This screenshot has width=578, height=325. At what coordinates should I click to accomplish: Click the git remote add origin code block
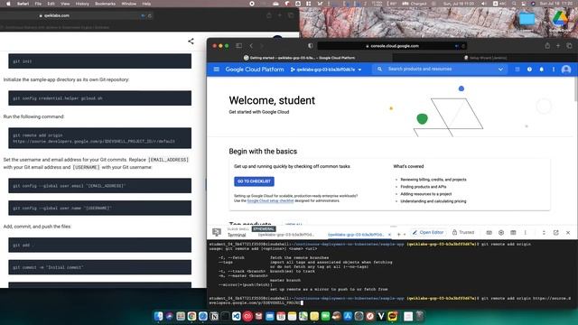pos(100,138)
